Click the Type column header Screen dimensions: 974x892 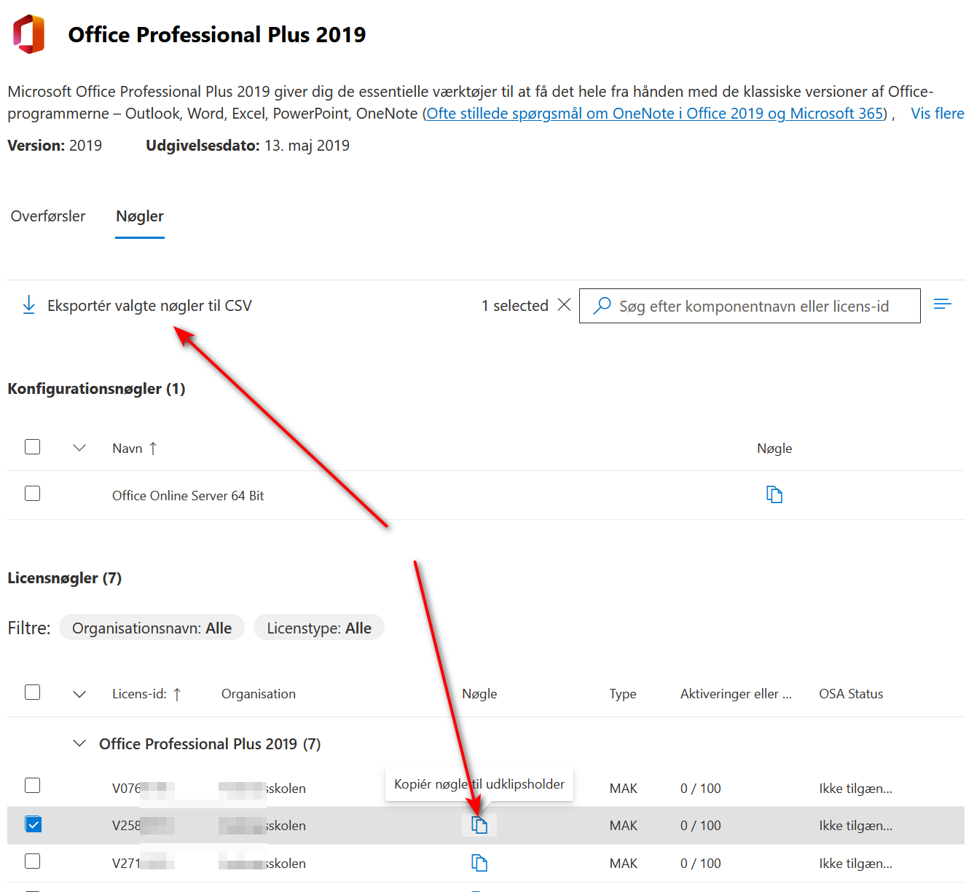click(623, 694)
